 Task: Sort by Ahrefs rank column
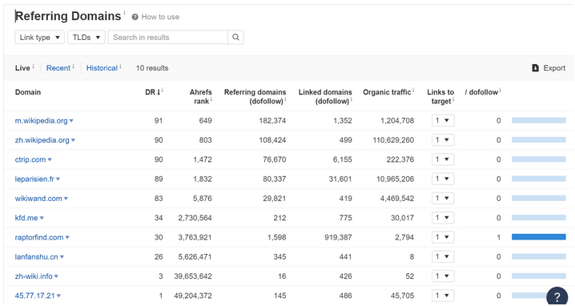coord(200,96)
